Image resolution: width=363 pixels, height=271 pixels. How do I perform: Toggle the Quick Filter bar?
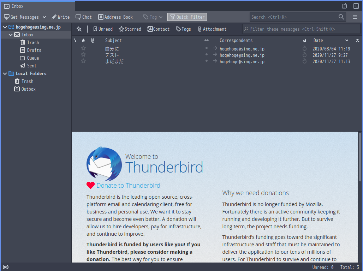187,17
